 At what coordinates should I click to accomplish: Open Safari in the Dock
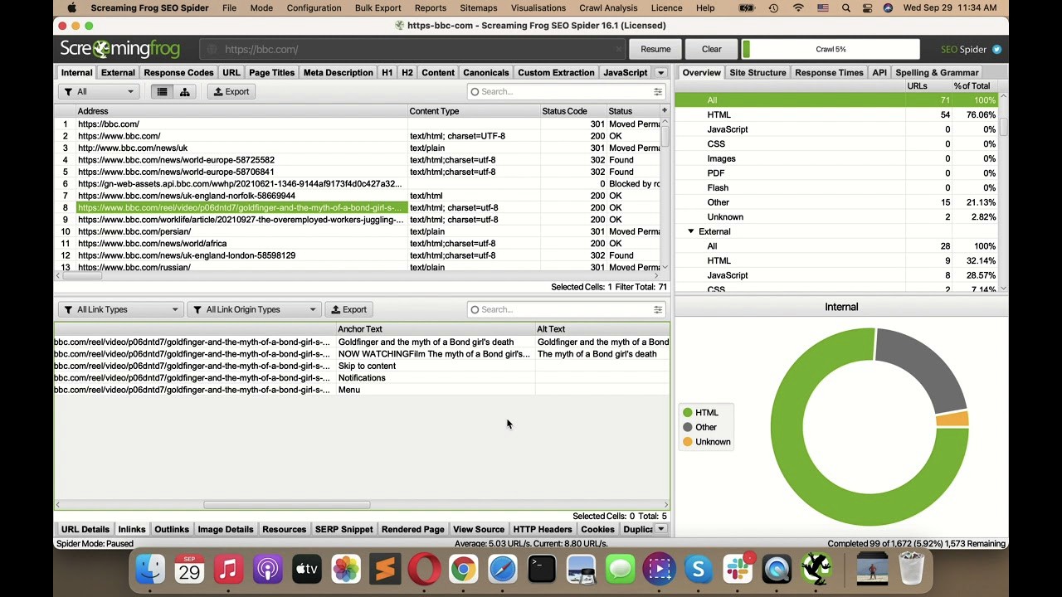click(502, 570)
